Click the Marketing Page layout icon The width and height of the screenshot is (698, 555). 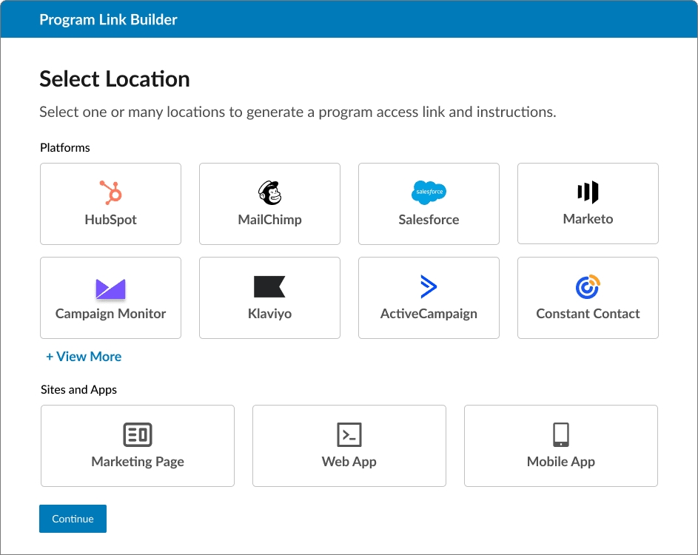(x=138, y=434)
